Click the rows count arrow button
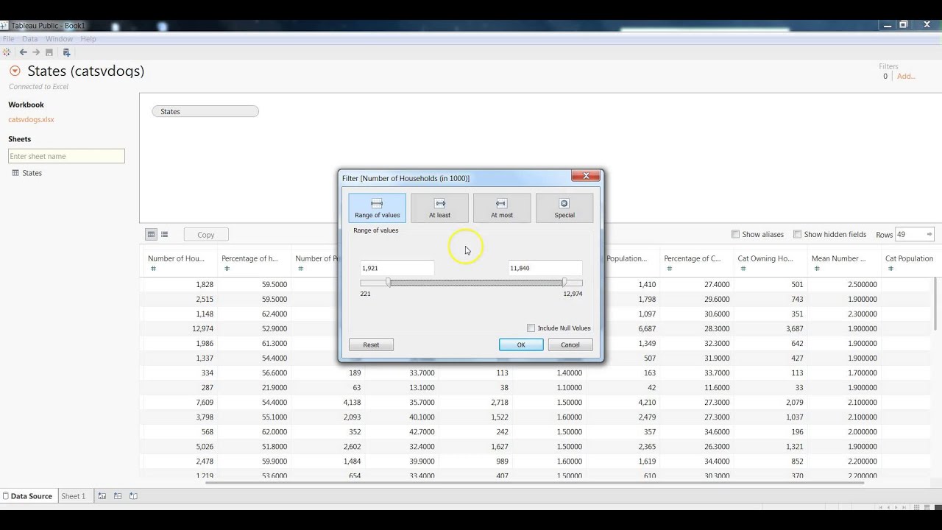Image resolution: width=942 pixels, height=530 pixels. 929,234
